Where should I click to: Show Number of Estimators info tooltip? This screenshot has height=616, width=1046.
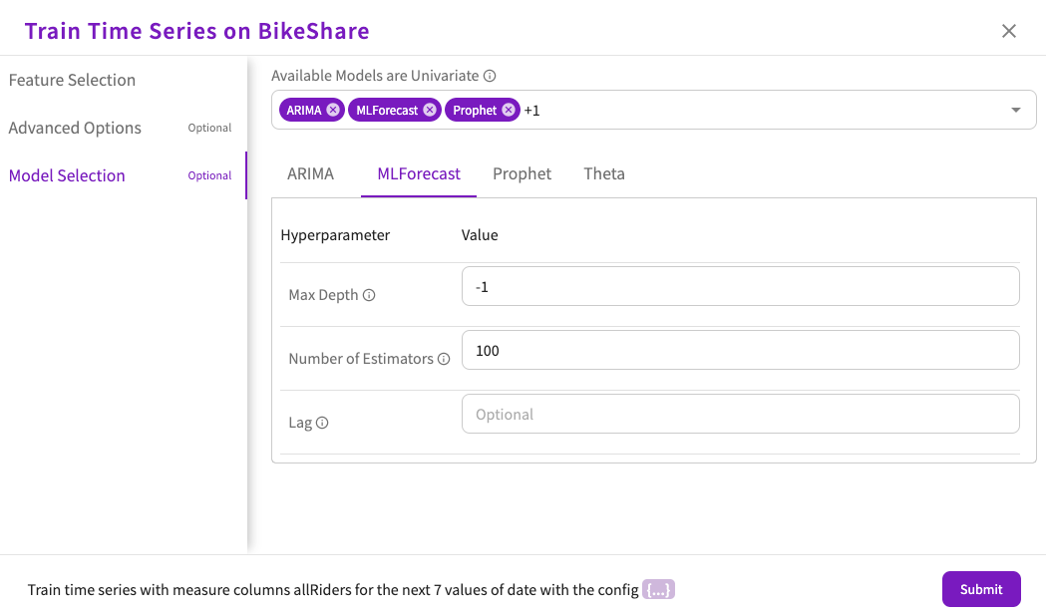[444, 359]
